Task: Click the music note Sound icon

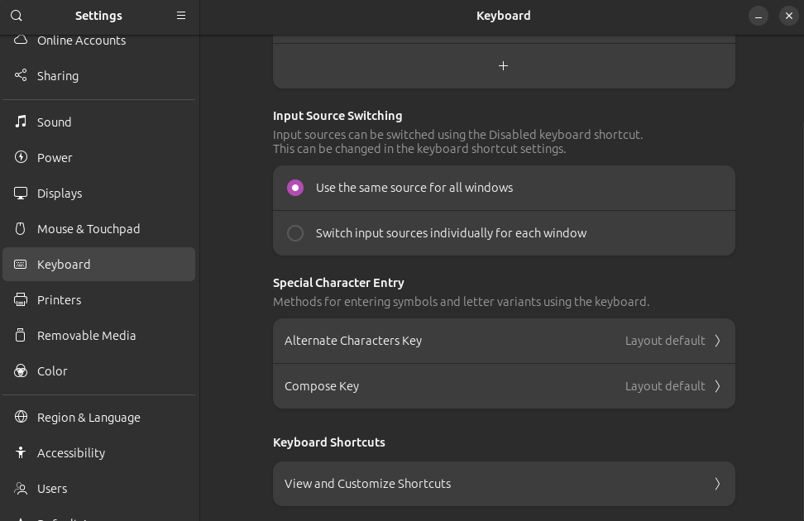Action: click(x=21, y=122)
